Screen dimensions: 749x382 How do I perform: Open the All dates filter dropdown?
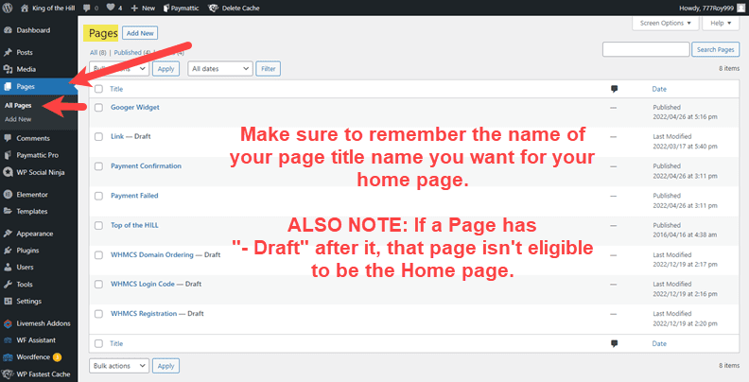click(x=220, y=69)
